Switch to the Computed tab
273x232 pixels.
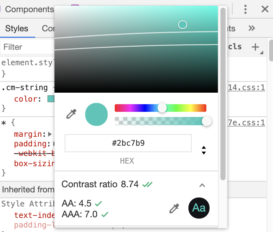[48, 28]
